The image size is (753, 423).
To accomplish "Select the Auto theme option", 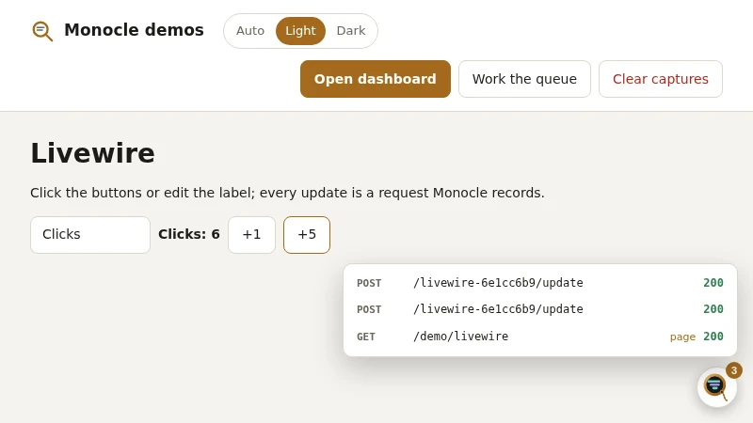I will (x=250, y=31).
